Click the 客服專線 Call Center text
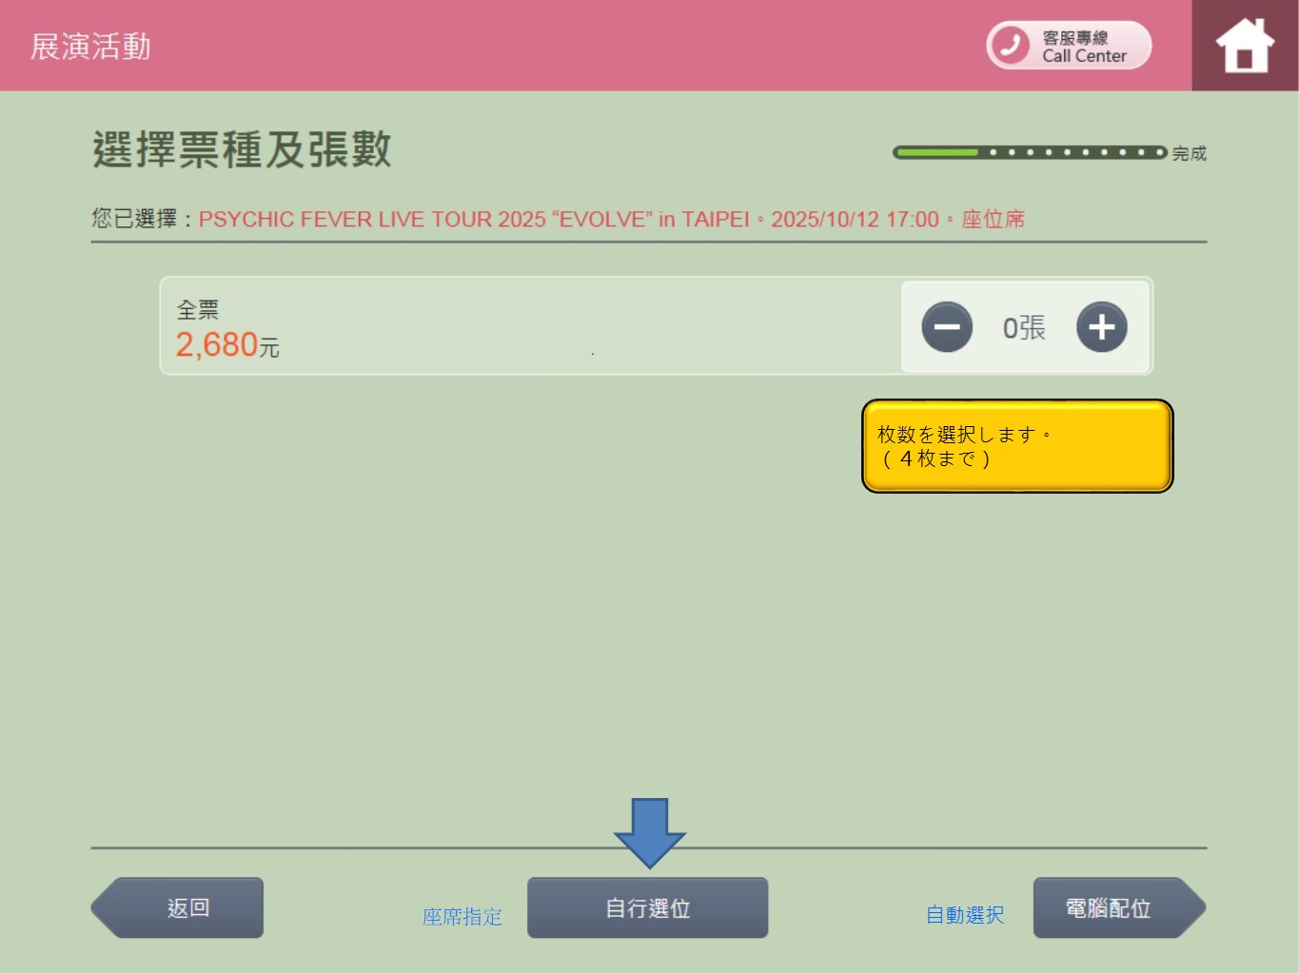1299x974 pixels. pyautogui.click(x=1084, y=47)
